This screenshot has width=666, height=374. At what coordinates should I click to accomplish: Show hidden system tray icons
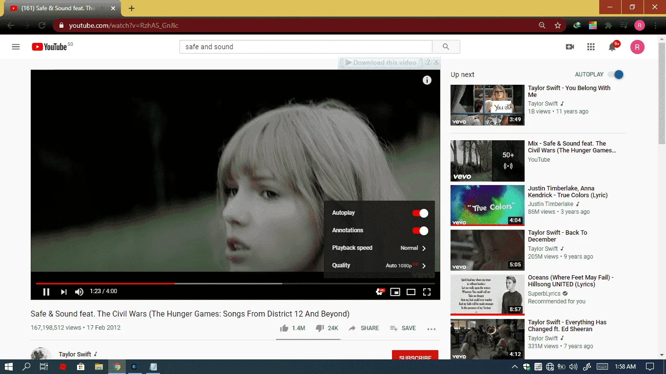click(x=514, y=367)
